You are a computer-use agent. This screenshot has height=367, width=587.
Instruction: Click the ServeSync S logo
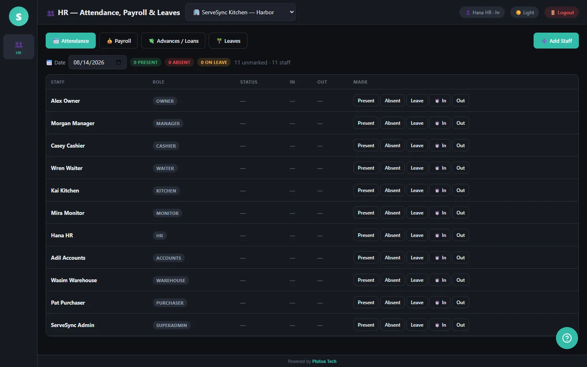tap(19, 16)
